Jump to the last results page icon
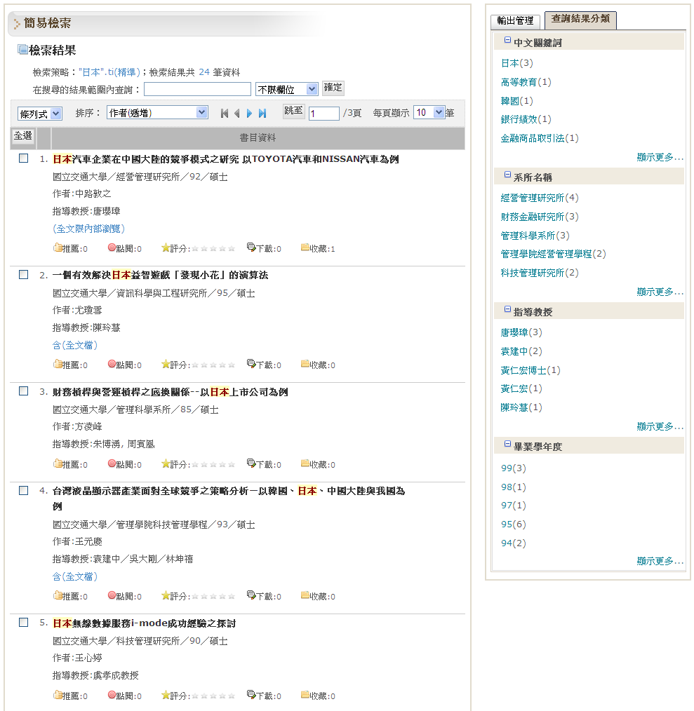694x711 pixels. pos(262,113)
